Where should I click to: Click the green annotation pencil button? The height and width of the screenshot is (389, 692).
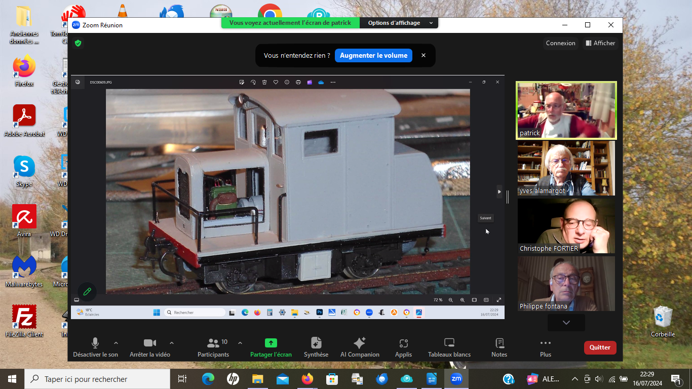(x=87, y=292)
